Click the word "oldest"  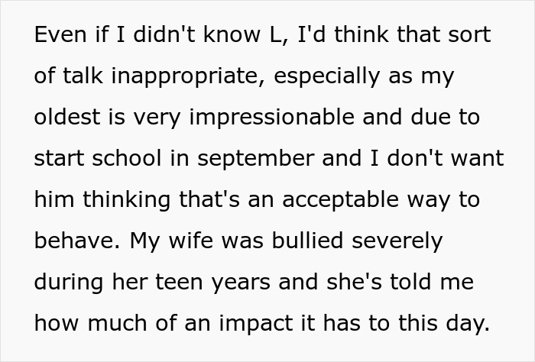(x=65, y=118)
